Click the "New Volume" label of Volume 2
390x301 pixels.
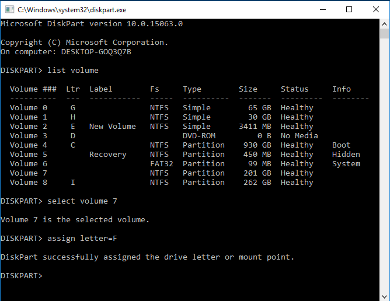tap(112, 127)
